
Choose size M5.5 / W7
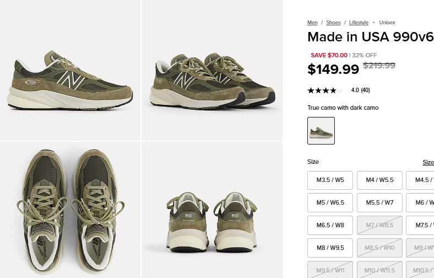coord(379,202)
